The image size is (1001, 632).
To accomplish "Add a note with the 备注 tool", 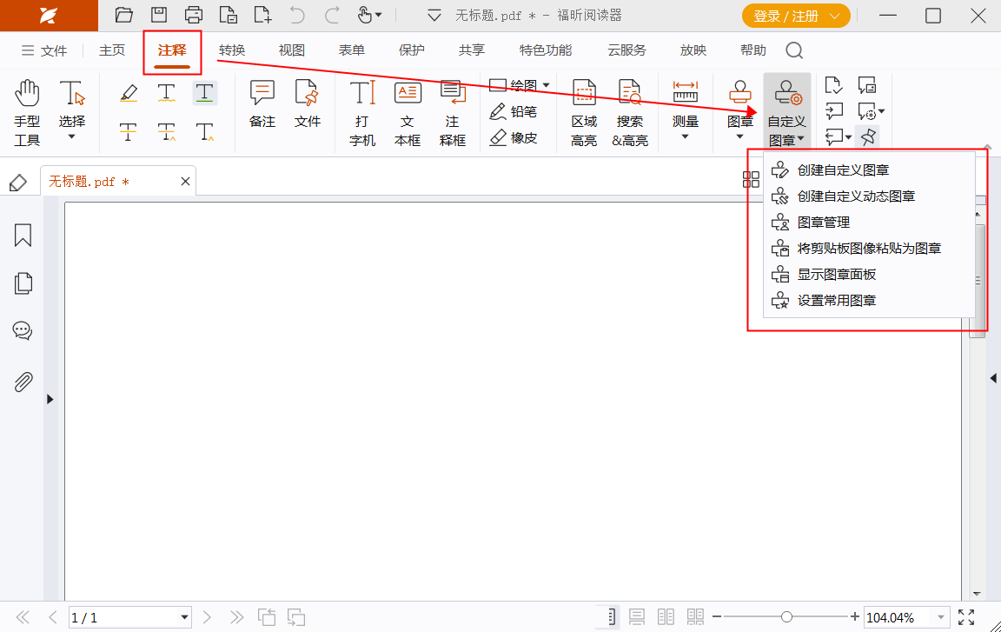I will [262, 104].
